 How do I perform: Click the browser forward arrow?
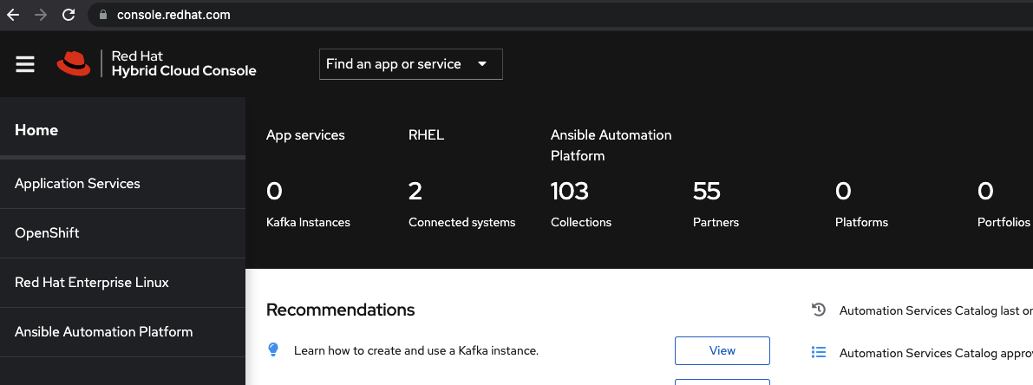[41, 15]
